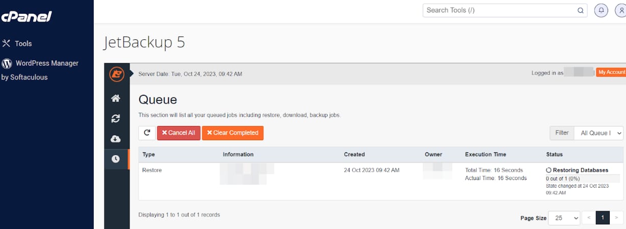
Task: Click the Queue heading
Action: point(158,99)
